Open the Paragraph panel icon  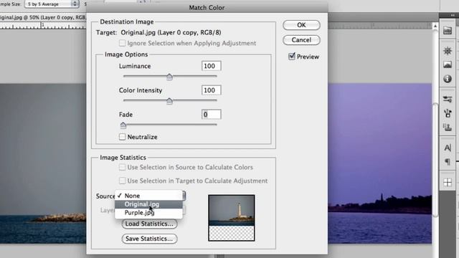[448, 161]
